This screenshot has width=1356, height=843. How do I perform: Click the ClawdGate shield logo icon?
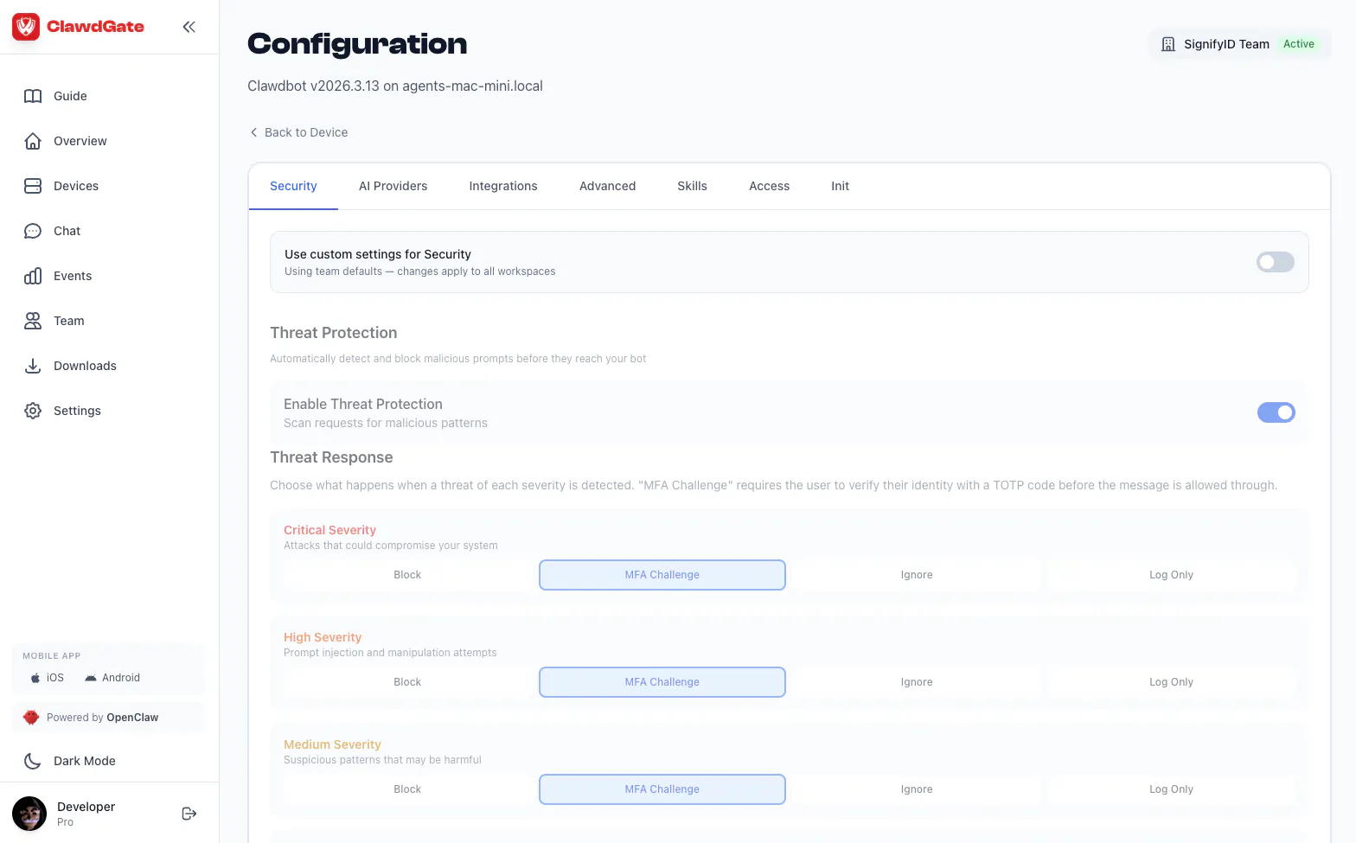26,27
